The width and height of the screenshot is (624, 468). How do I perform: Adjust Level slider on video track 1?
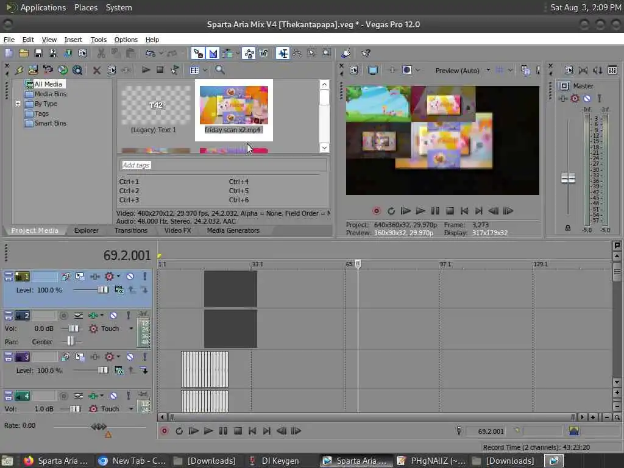tap(102, 289)
